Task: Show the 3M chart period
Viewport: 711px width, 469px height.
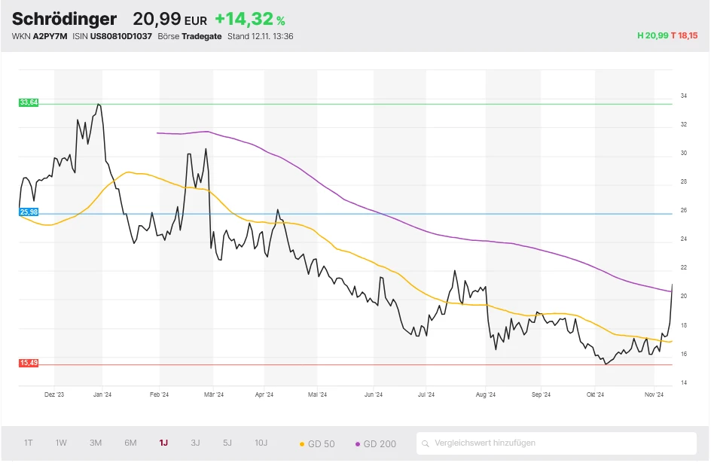Action: tap(96, 443)
